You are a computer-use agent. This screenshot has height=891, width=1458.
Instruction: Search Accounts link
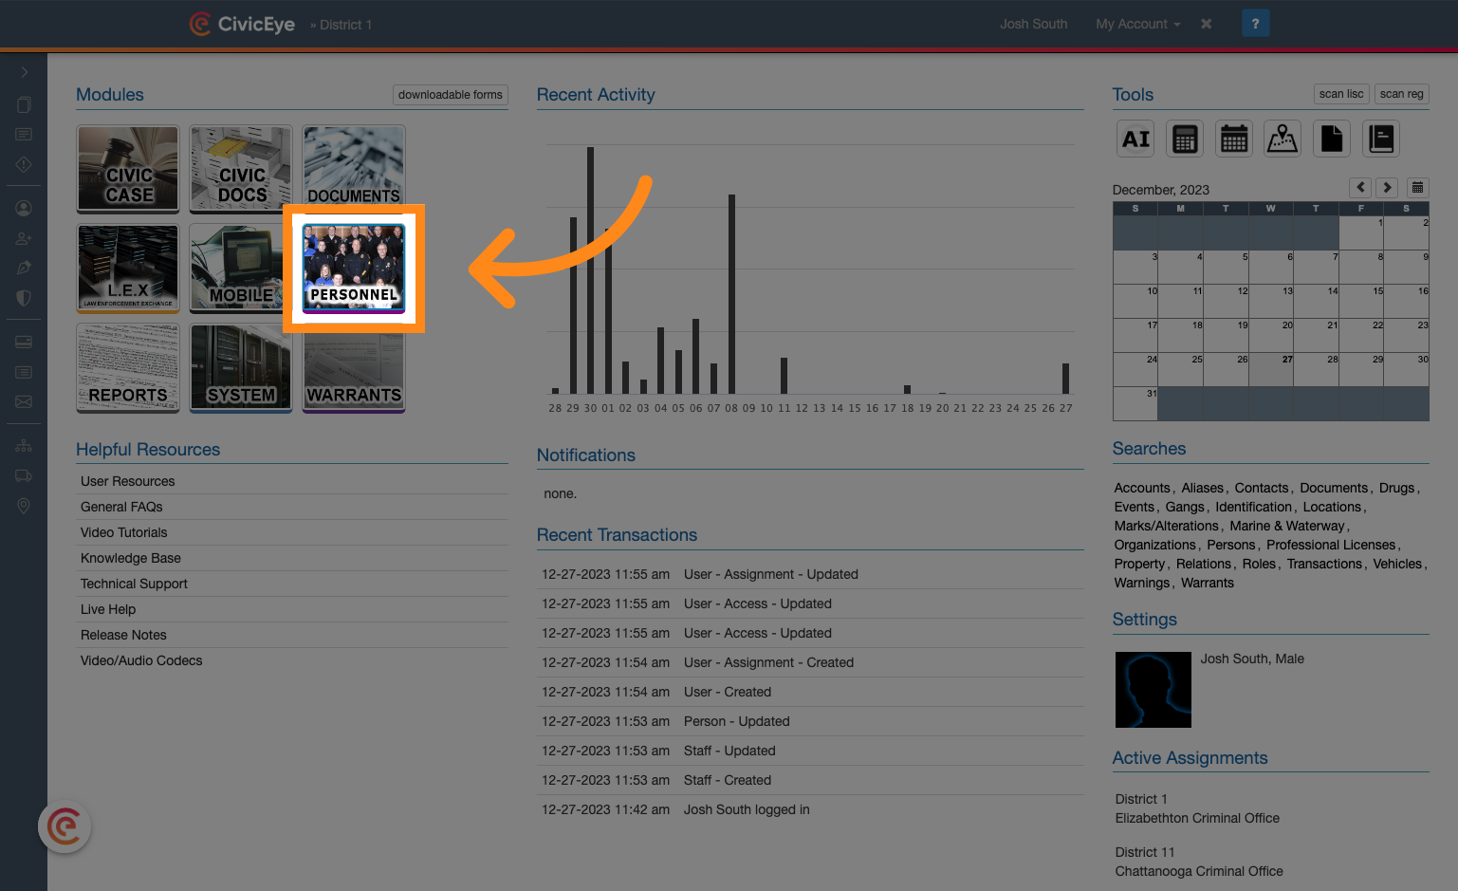pos(1142,488)
